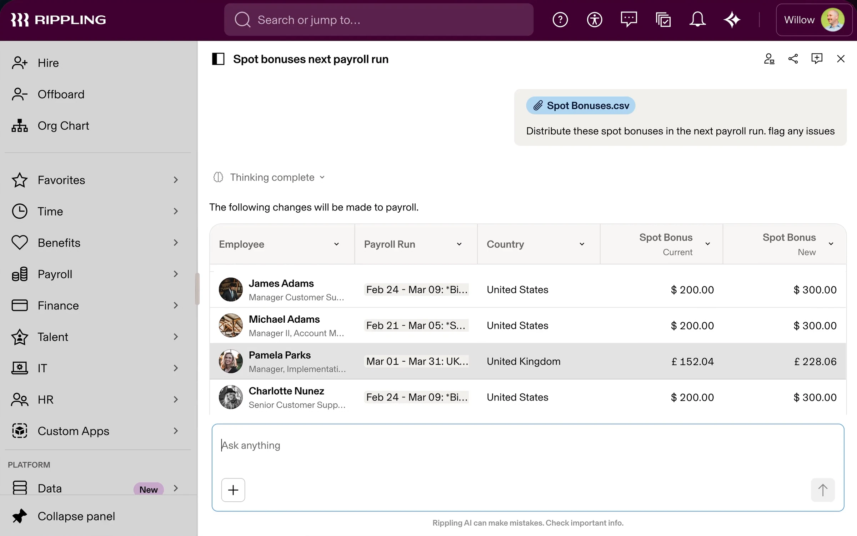This screenshot has width=857, height=536.
Task: Share this conversation via share icon
Action: click(x=793, y=59)
